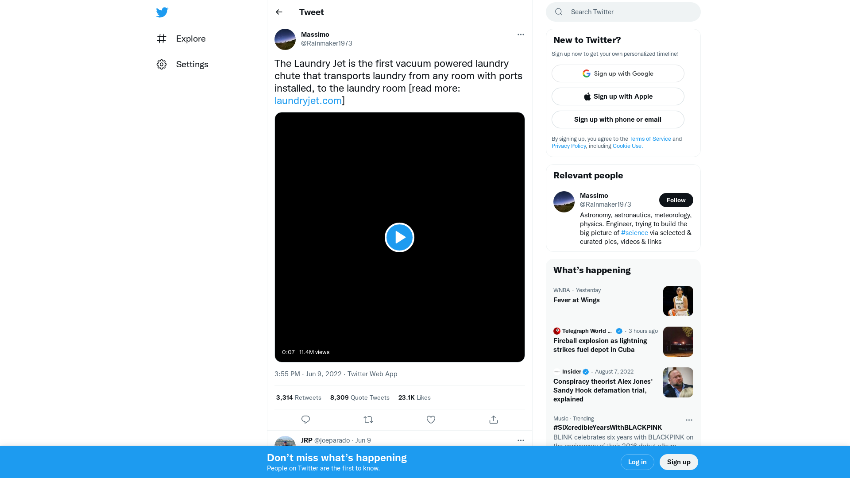Open more options on JRP's reply

coord(521,440)
